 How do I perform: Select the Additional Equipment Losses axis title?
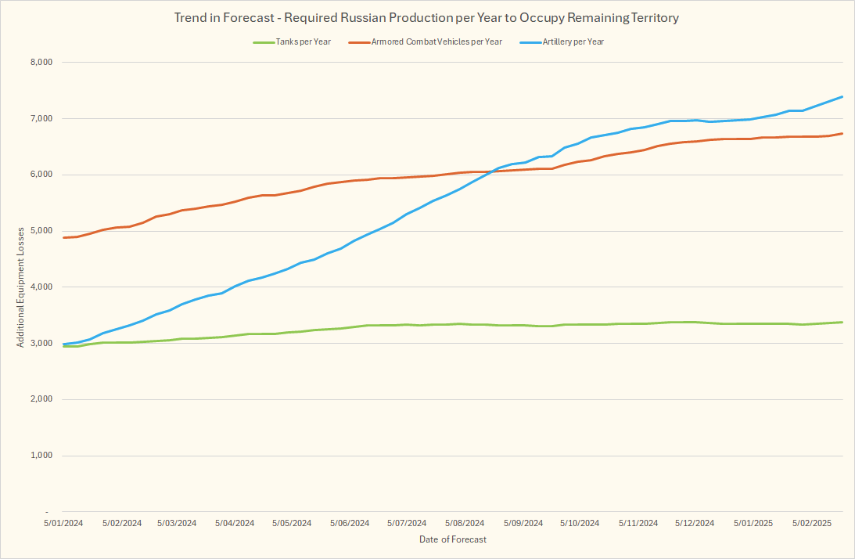[20, 287]
